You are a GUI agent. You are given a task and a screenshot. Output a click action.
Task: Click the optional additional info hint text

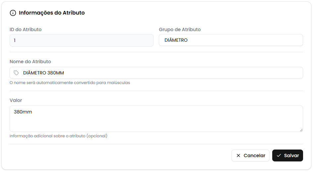click(x=58, y=136)
